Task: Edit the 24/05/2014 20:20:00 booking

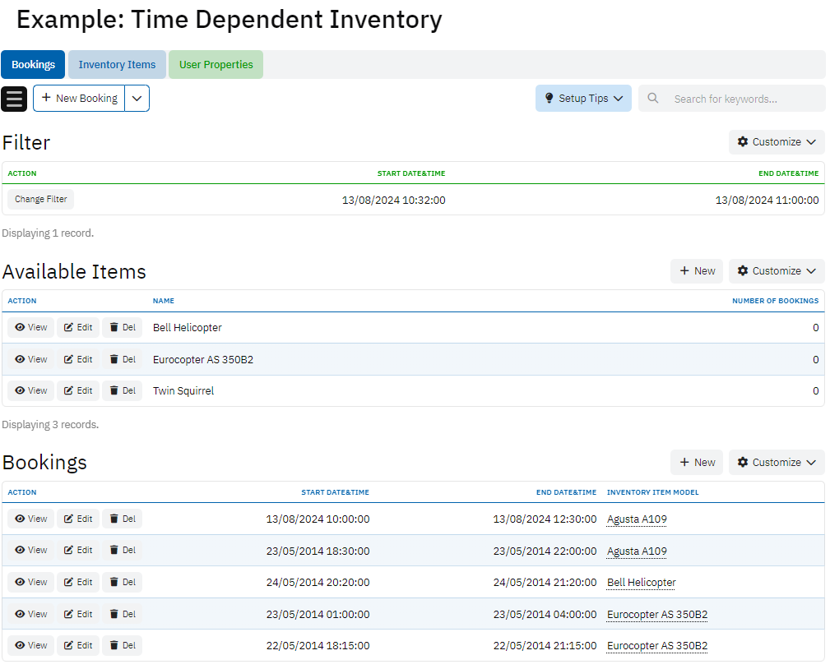Action: tap(78, 582)
